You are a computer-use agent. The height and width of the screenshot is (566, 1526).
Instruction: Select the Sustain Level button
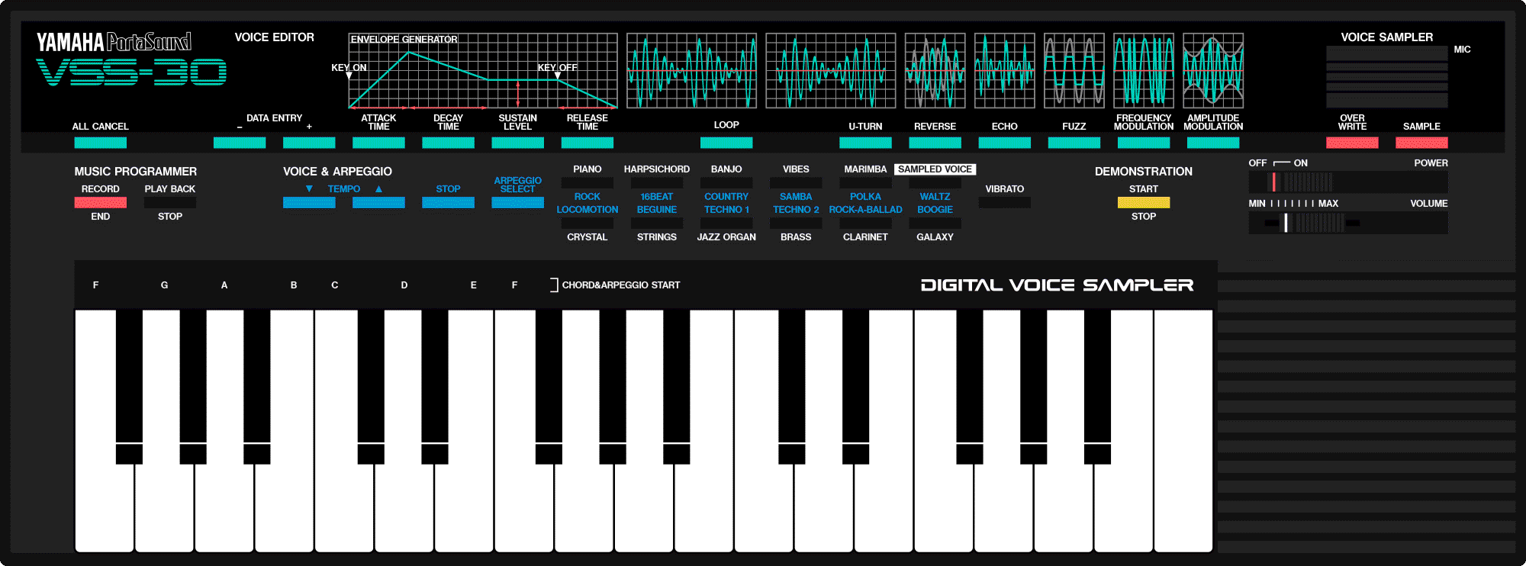coord(517,143)
